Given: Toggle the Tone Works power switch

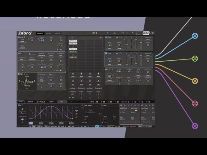Looking at the screenshot, I should coord(82,105).
